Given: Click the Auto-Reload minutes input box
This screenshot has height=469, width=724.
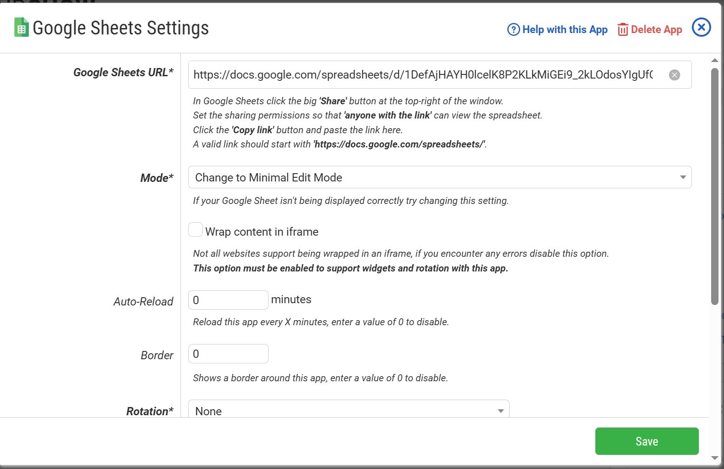Looking at the screenshot, I should [228, 300].
